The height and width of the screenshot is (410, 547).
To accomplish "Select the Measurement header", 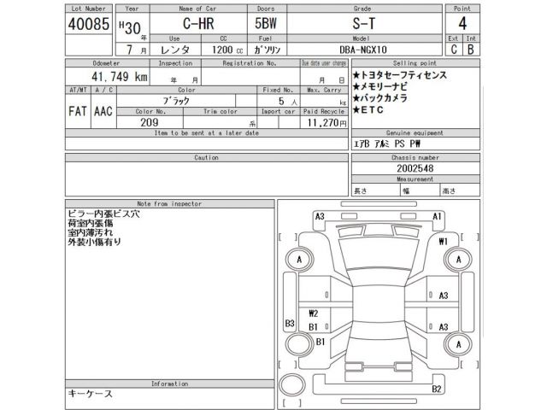I will [415, 179].
